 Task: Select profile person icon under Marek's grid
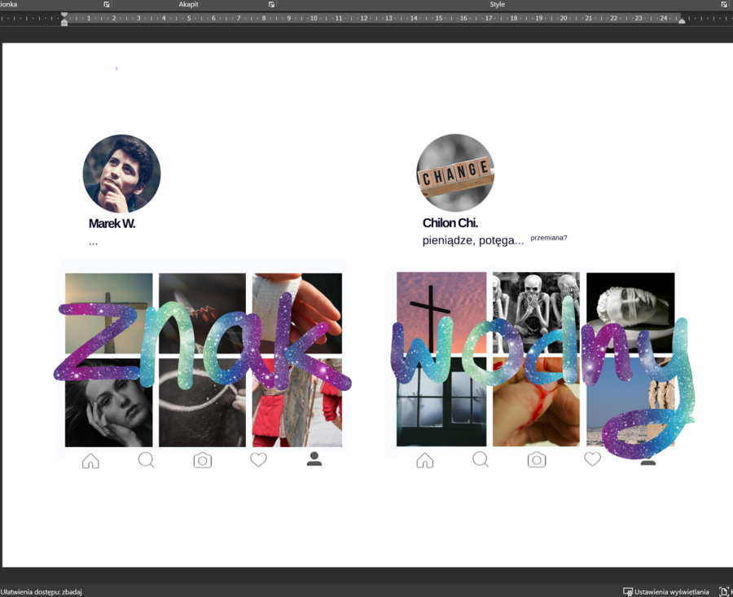pos(314,459)
